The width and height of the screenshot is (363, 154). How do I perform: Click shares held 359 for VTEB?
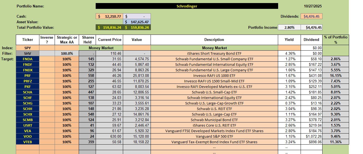pos(87,142)
